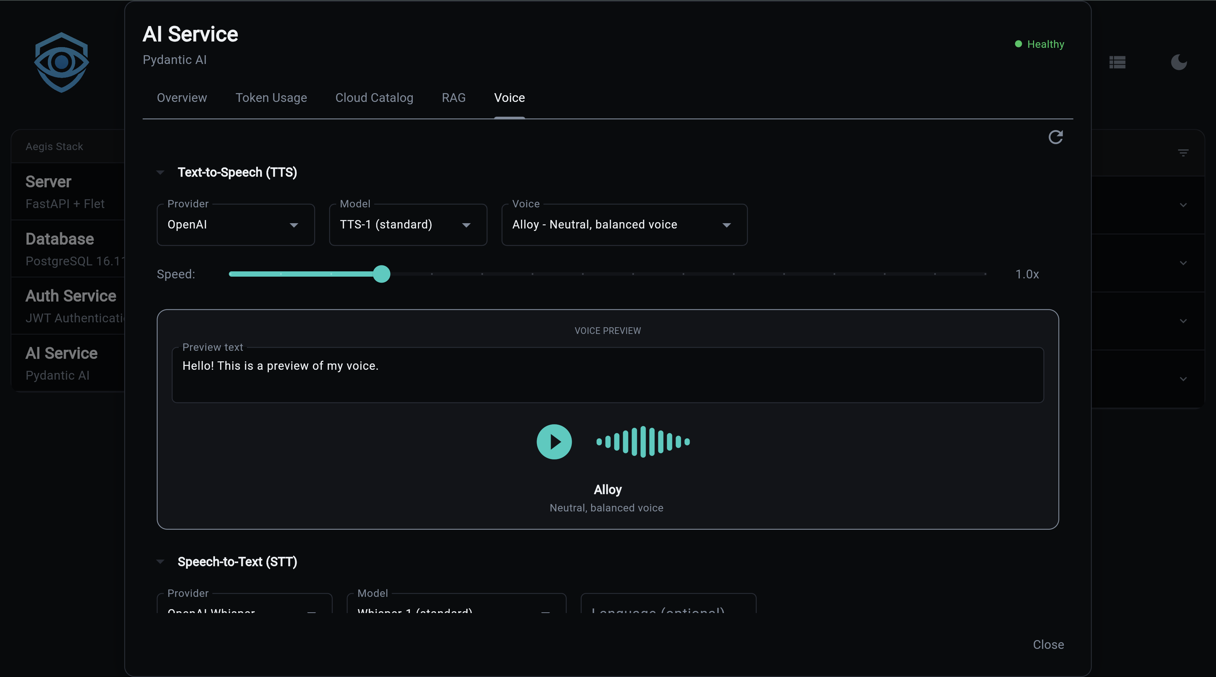Open the Alloy Voice dropdown

coord(624,225)
